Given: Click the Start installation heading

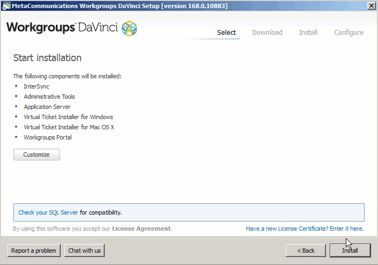Looking at the screenshot, I should 47,58.
